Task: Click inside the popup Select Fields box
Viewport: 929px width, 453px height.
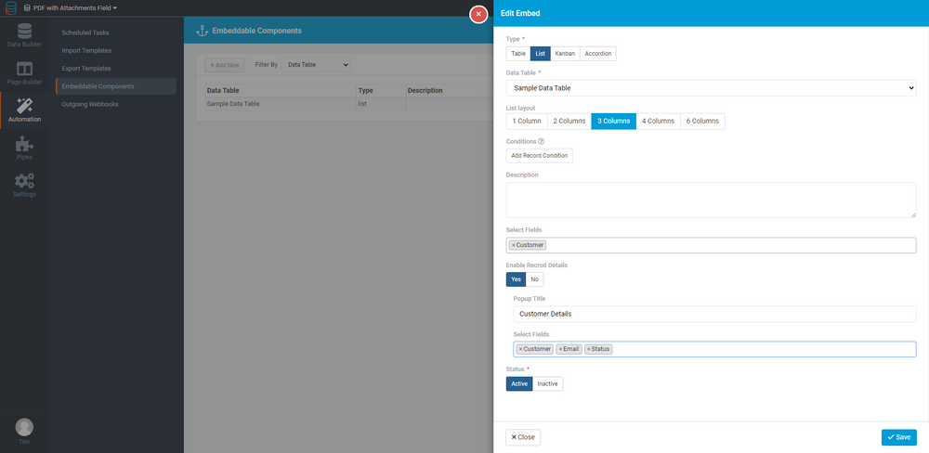Action: [714, 349]
